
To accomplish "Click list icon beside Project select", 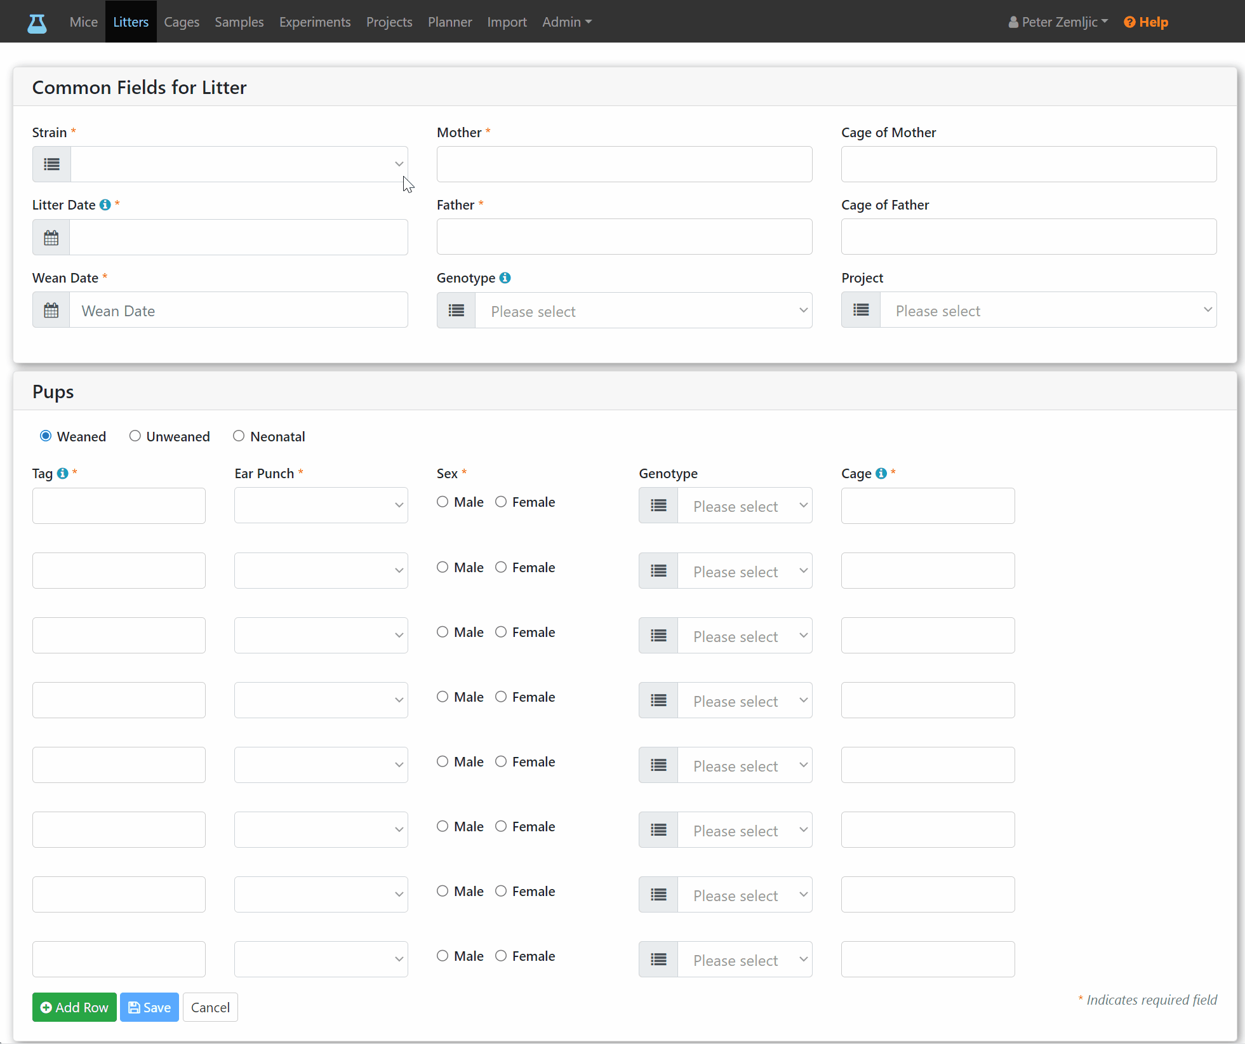I will point(861,310).
